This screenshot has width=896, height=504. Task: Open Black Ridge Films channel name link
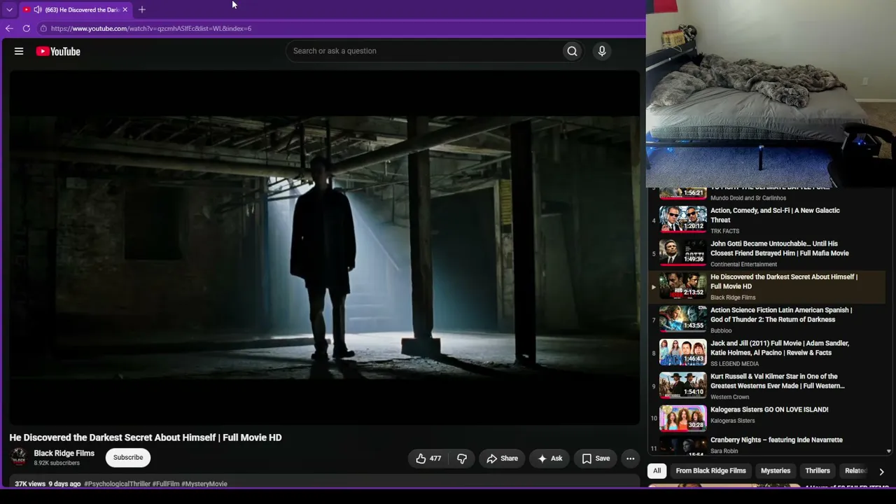point(64,453)
